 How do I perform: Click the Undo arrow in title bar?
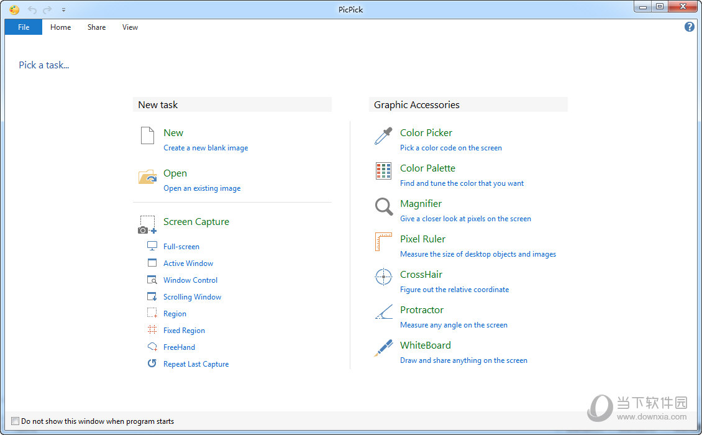pyautogui.click(x=32, y=9)
